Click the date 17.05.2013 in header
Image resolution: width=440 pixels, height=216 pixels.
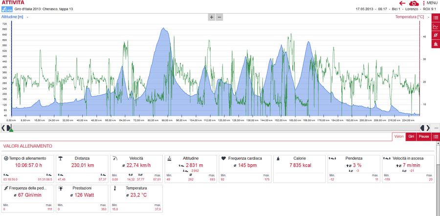click(x=365, y=9)
